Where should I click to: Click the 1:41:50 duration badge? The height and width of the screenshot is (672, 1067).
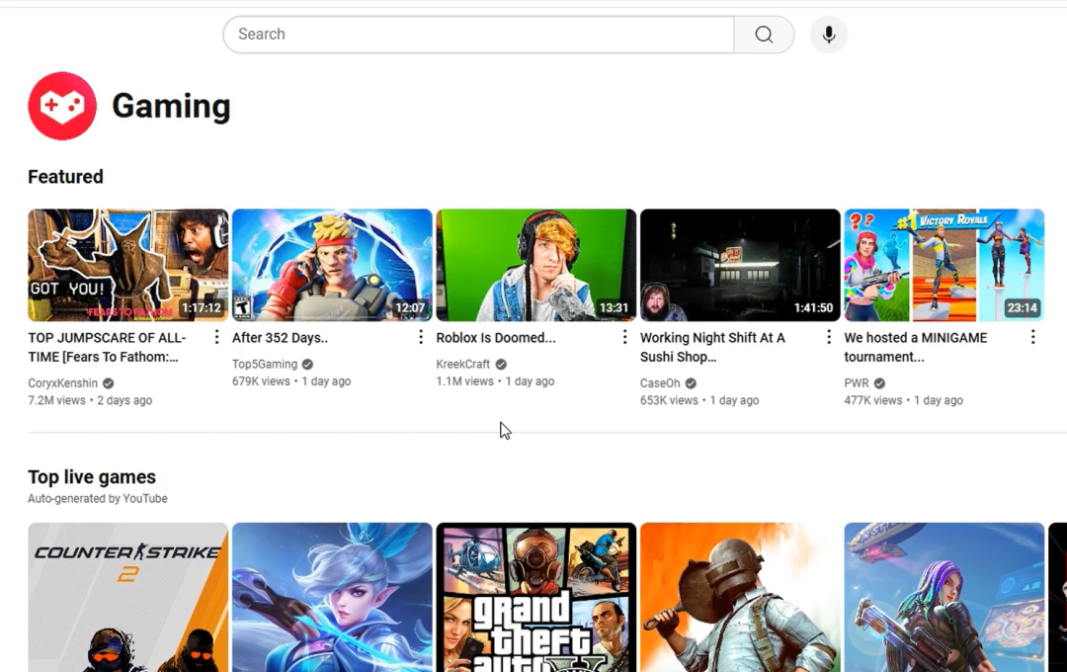point(814,307)
